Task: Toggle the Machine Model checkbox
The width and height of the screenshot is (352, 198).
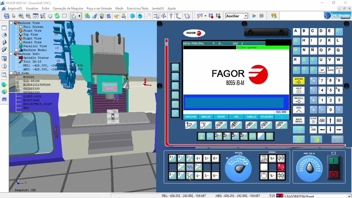Action: 16,50
